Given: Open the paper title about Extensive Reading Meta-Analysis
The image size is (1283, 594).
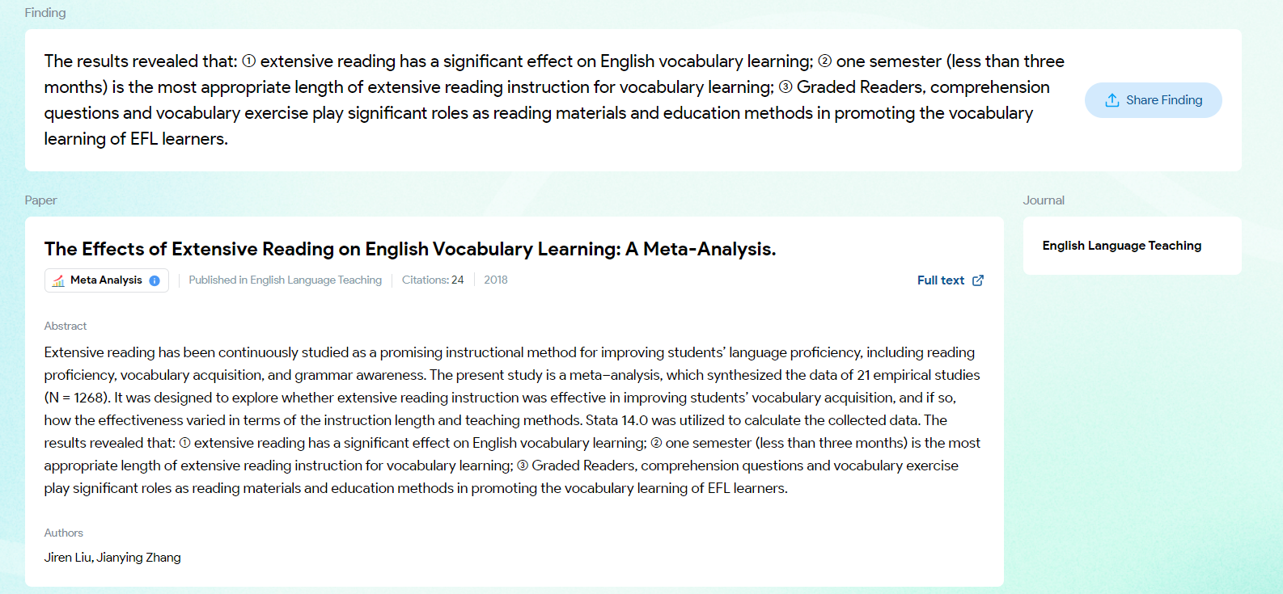Looking at the screenshot, I should pos(410,249).
